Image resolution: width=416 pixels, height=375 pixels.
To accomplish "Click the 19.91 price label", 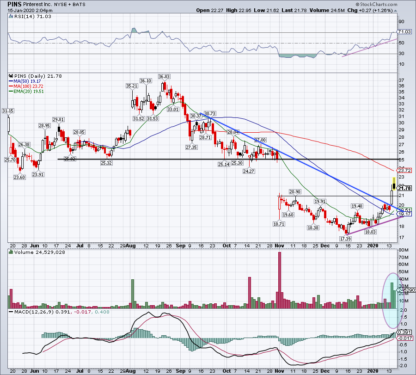I will pos(320,202).
